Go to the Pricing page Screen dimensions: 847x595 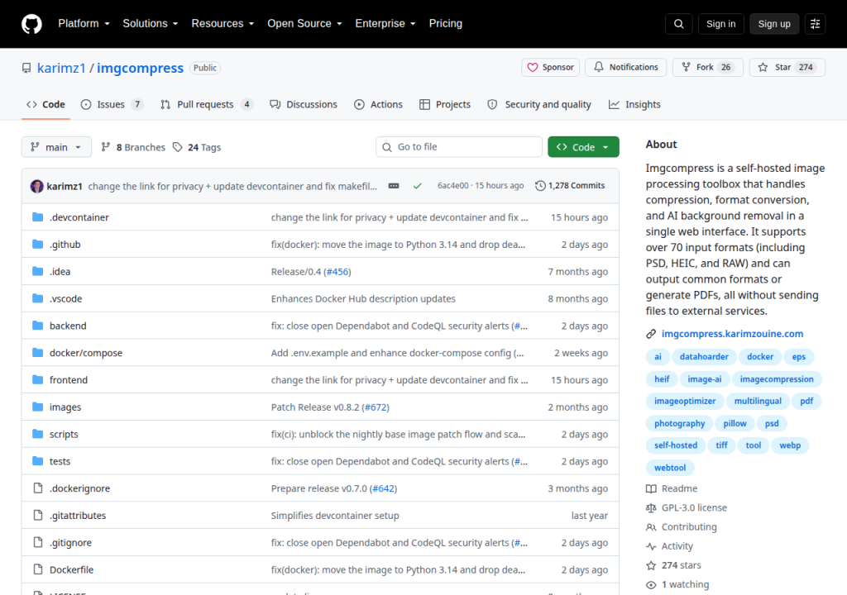[x=446, y=24]
